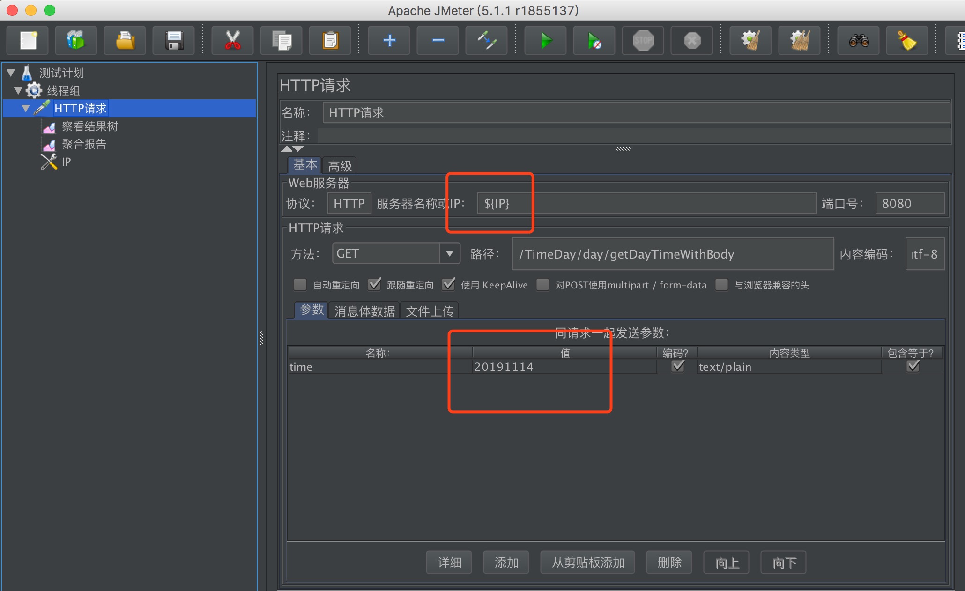
Task: Toggle 对POST使用multipart / form-data checkbox
Action: 542,285
